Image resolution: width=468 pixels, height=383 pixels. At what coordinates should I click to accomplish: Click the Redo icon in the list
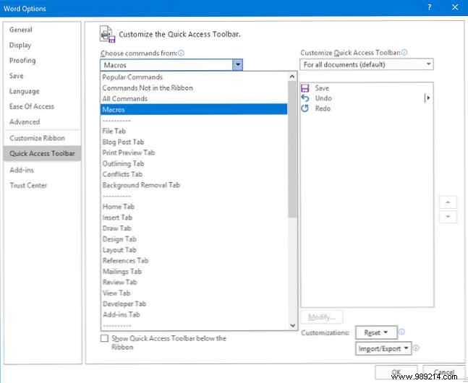click(x=305, y=108)
